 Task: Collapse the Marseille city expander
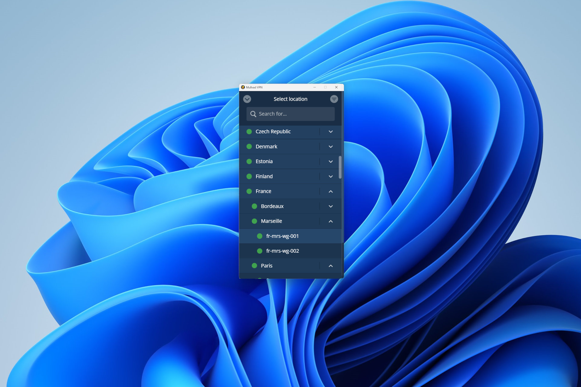click(331, 220)
